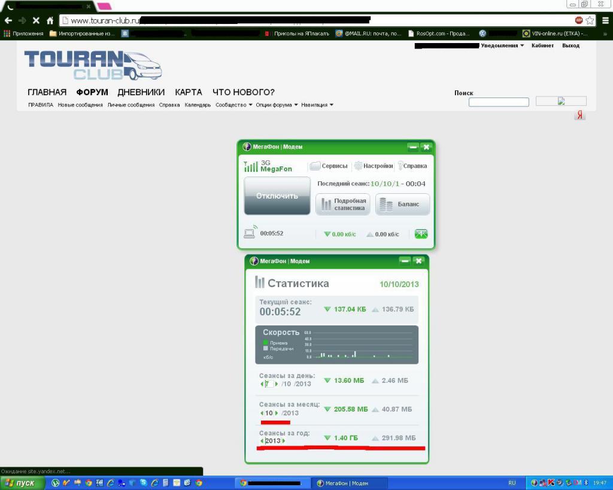Click the 00:05:52 timer in Статистика

click(x=280, y=312)
